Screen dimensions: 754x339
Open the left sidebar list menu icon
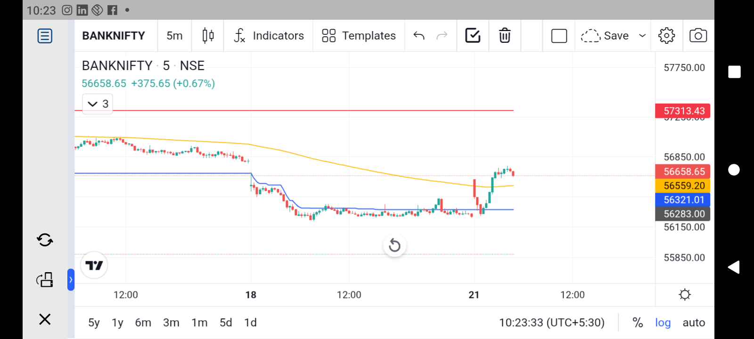pos(45,36)
